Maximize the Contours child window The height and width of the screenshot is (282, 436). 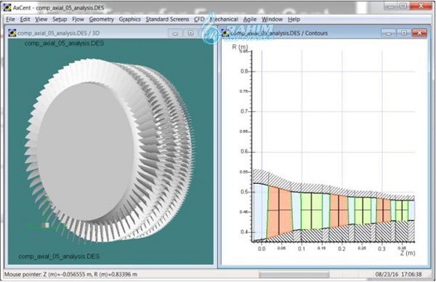404,33
